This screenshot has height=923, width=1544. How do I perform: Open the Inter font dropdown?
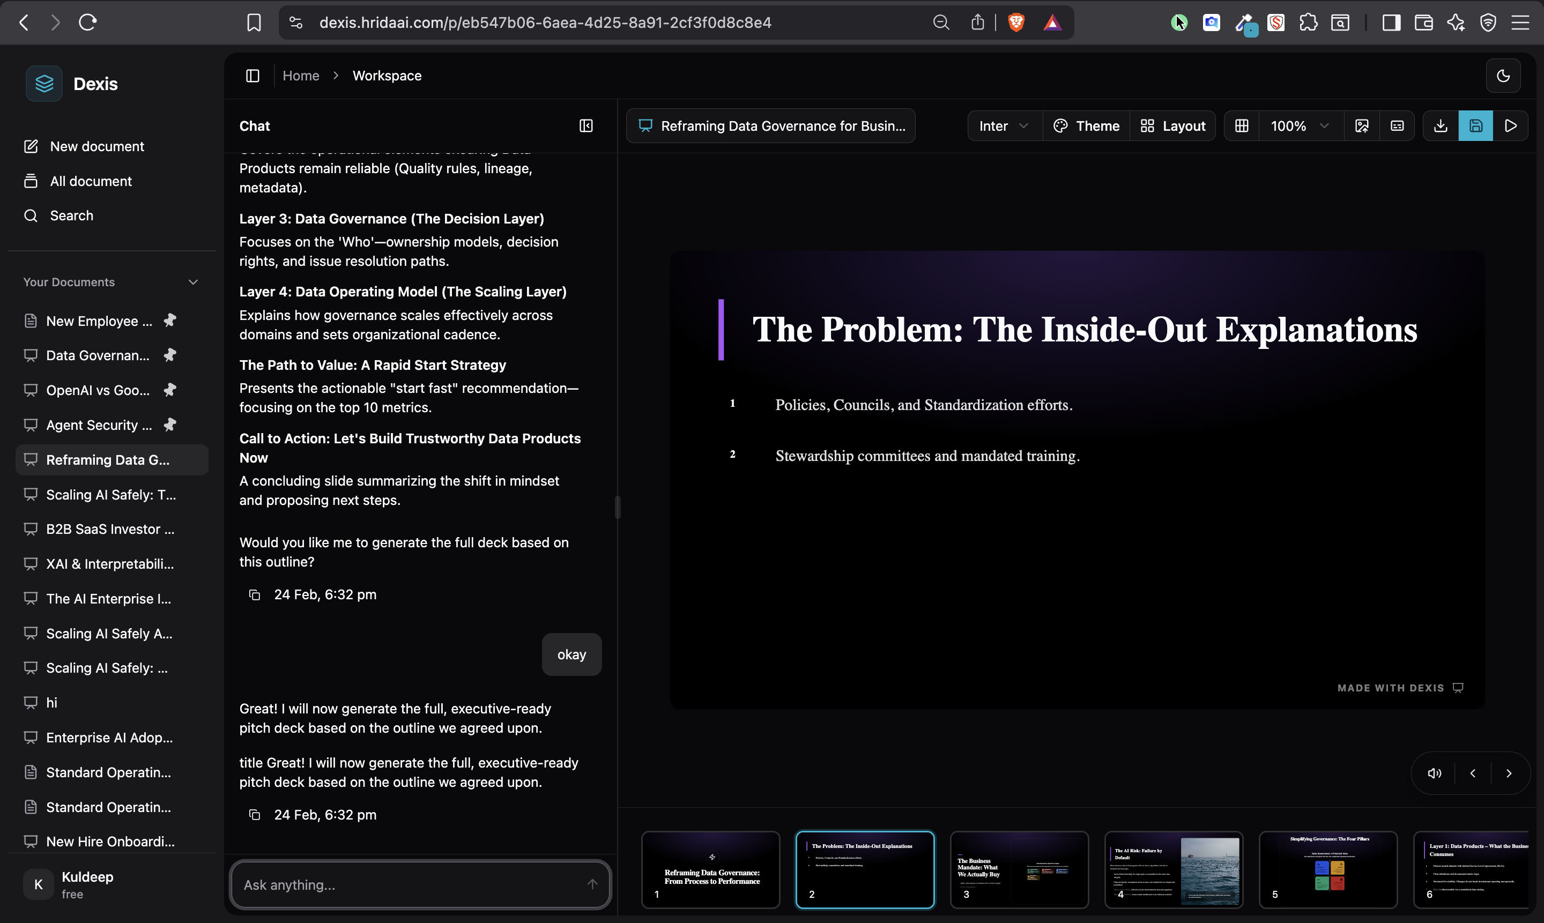(1004, 126)
